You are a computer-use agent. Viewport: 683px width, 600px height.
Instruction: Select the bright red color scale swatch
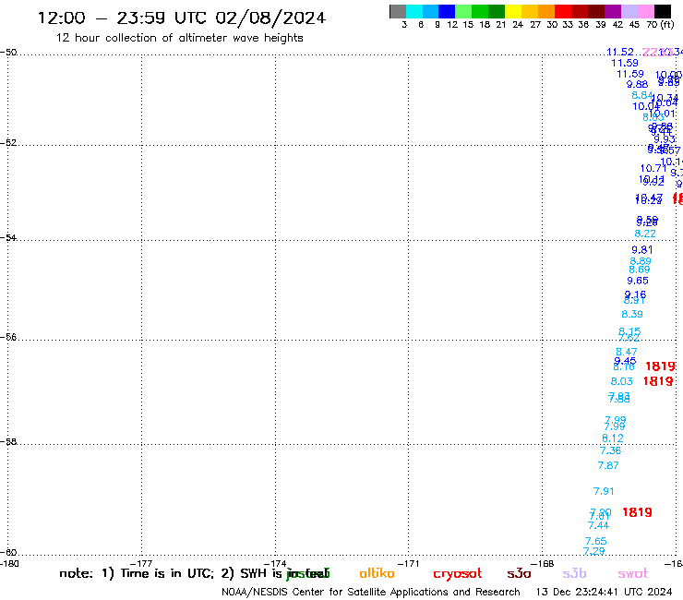[x=563, y=11]
